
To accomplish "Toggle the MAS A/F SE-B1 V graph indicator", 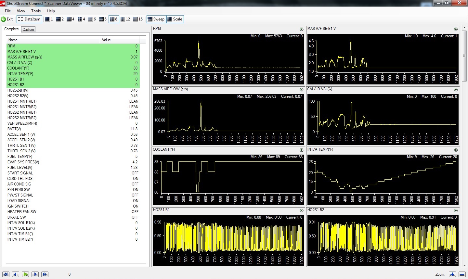I will pyautogui.click(x=456, y=29).
